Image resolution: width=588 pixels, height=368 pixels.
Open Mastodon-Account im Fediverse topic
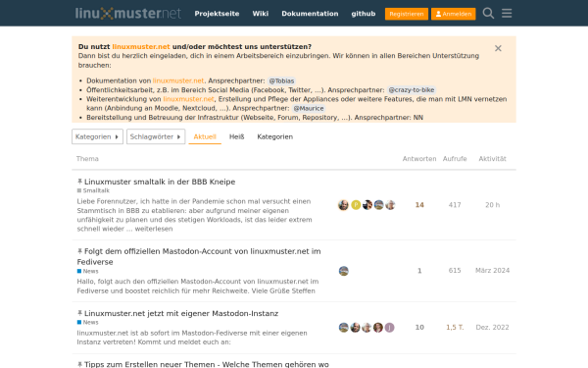click(199, 256)
